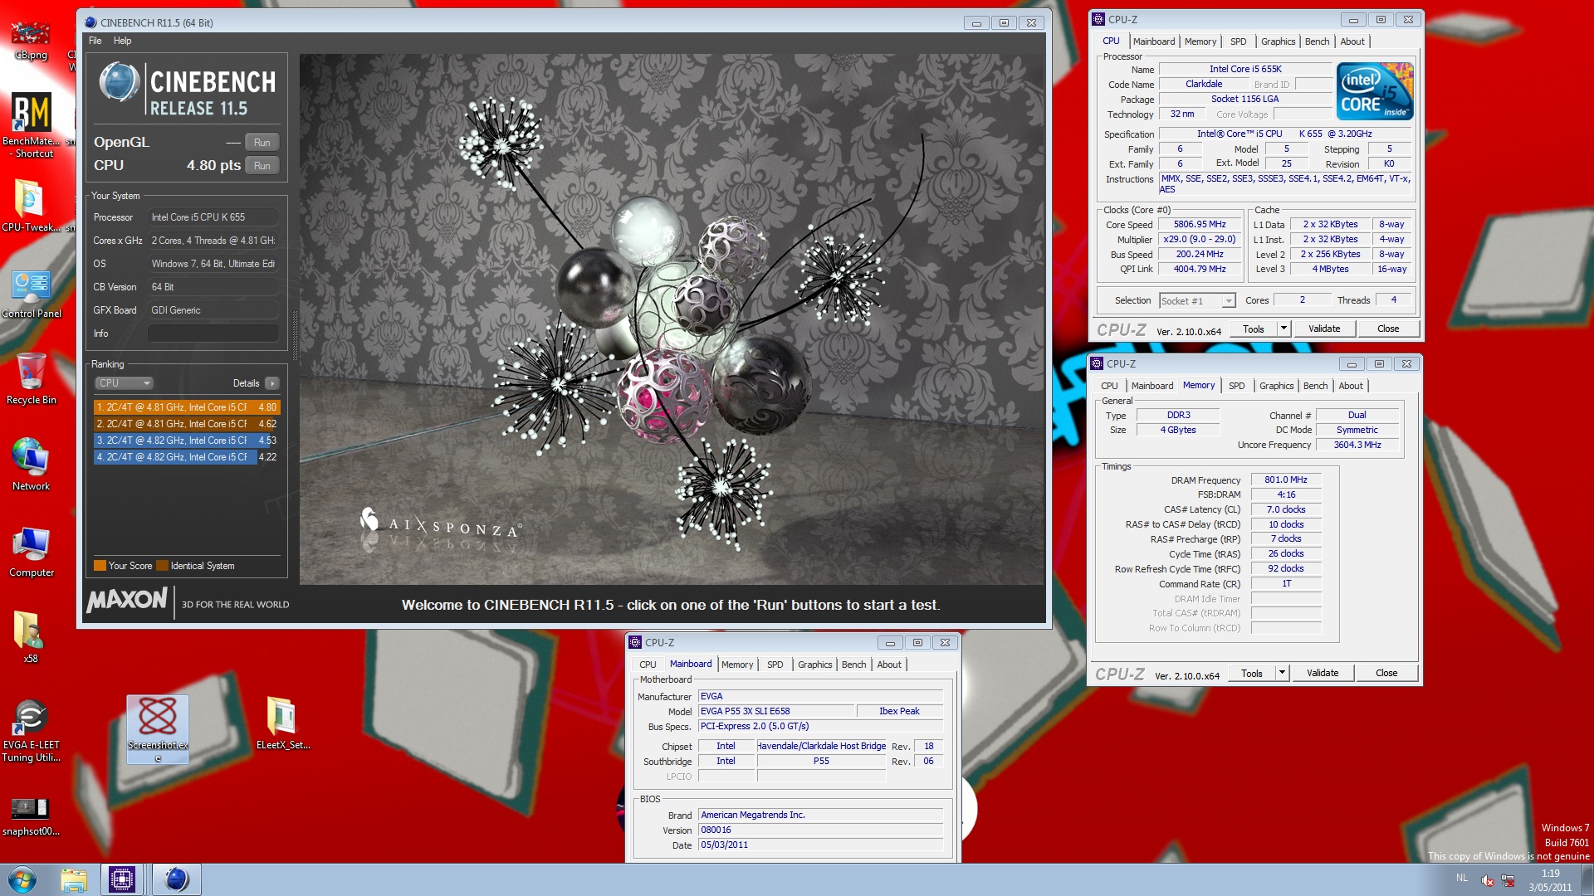Open the CPU-Tweak desktop icon

31,204
